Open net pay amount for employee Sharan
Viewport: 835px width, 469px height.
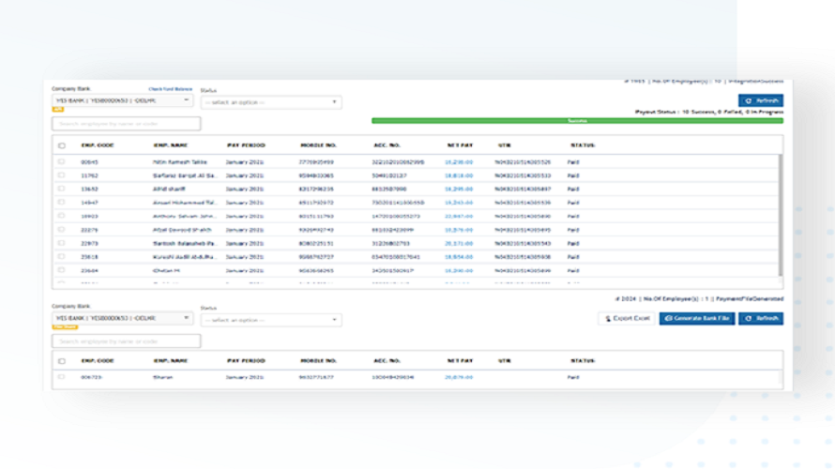tap(459, 377)
